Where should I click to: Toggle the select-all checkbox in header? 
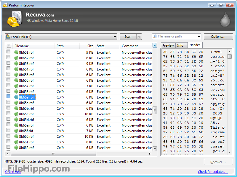point(9,46)
